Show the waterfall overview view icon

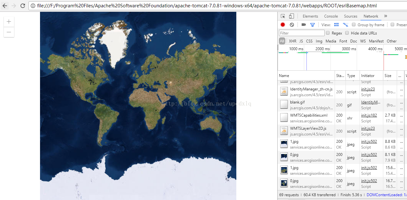click(x=346, y=25)
